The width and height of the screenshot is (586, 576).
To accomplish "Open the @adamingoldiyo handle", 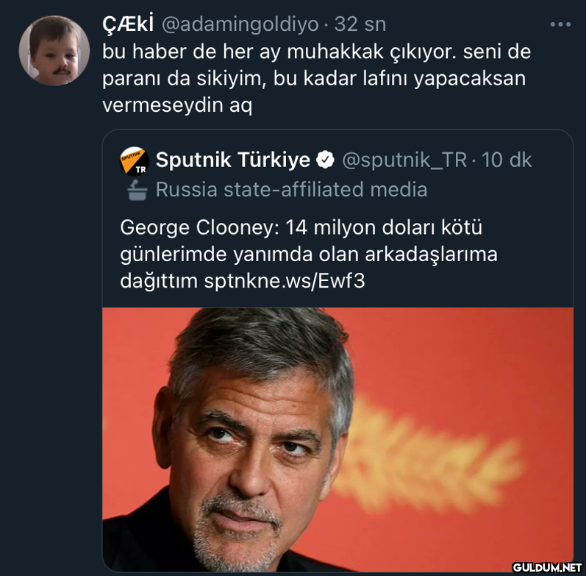I will tap(240, 24).
